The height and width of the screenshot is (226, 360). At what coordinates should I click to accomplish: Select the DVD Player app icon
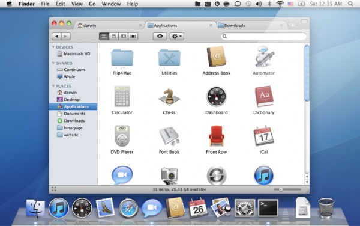click(x=122, y=136)
